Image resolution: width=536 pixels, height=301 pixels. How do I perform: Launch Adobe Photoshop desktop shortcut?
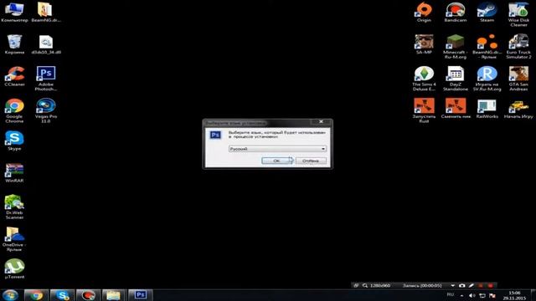pyautogui.click(x=46, y=79)
